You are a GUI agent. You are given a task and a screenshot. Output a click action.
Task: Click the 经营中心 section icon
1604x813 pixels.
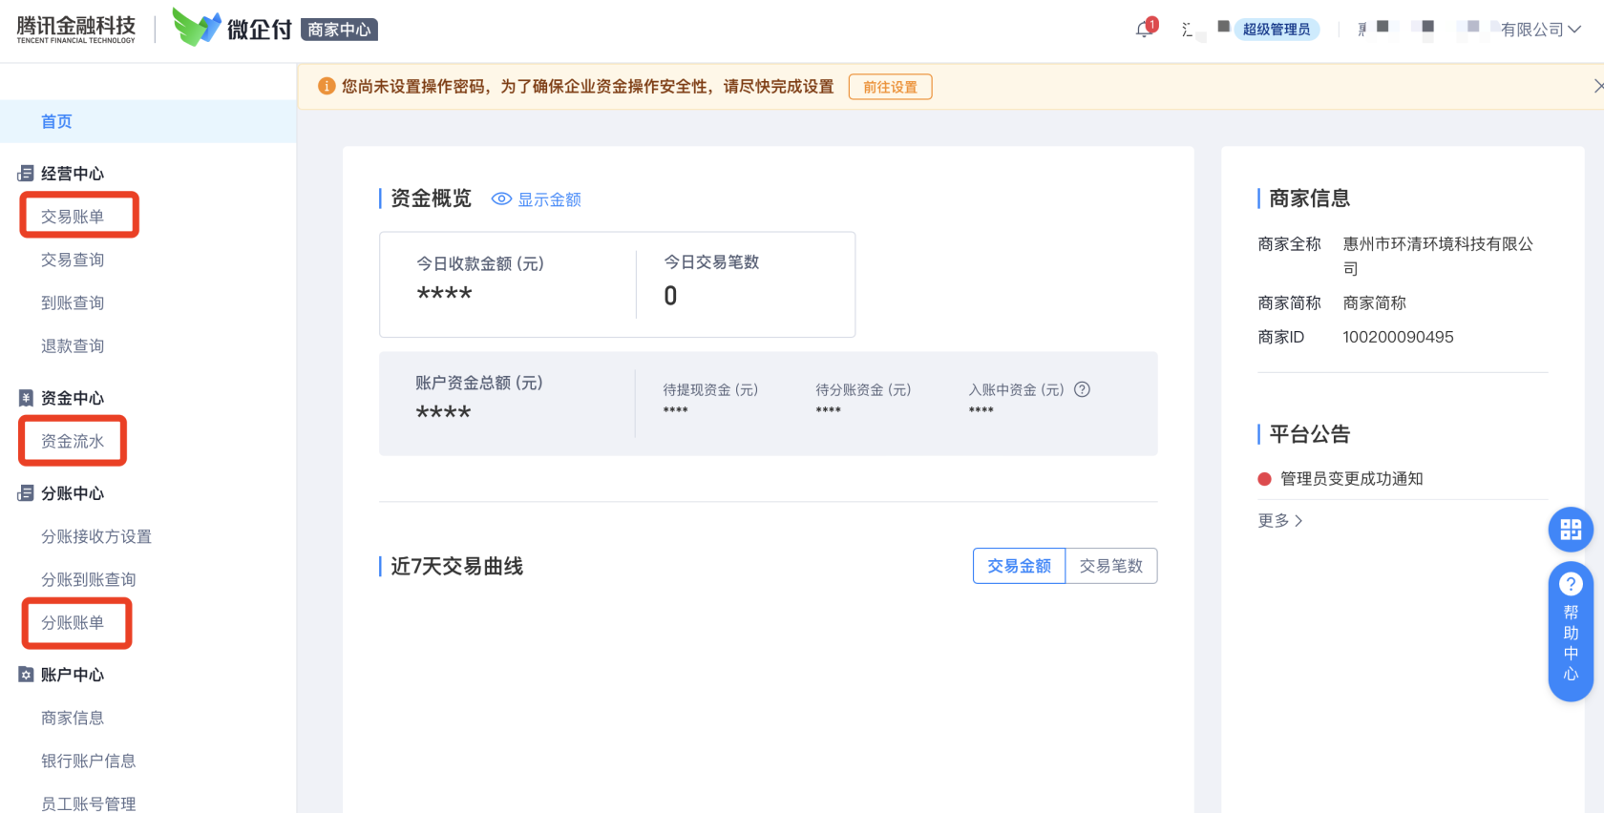click(26, 174)
